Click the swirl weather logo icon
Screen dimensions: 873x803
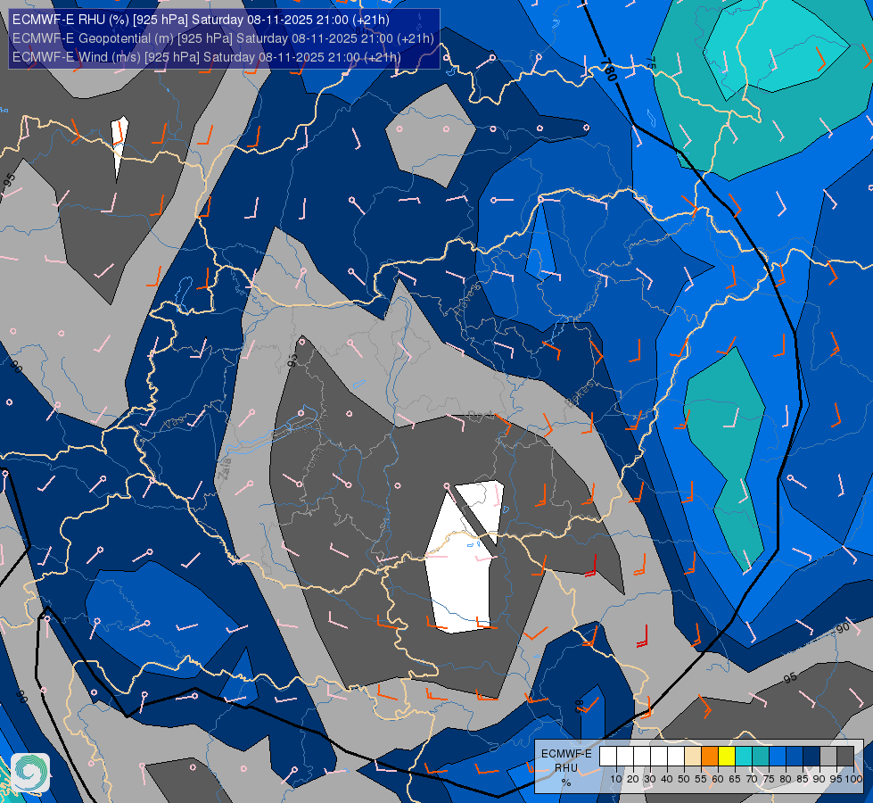click(x=30, y=772)
